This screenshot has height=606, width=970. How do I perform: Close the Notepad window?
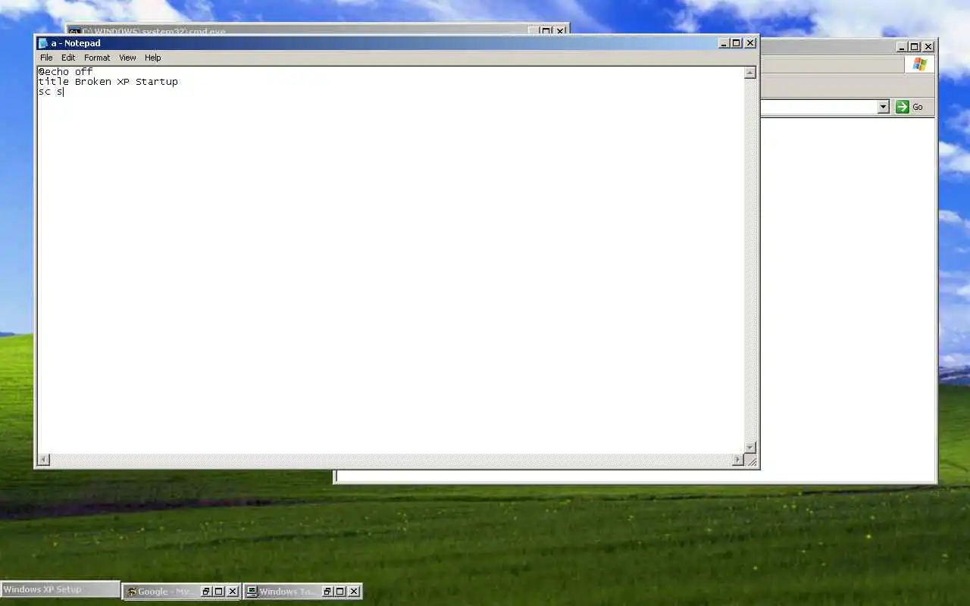[750, 43]
